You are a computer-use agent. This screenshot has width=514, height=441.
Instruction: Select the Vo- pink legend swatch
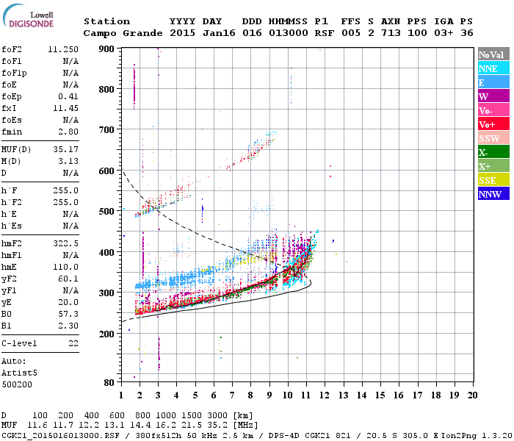[493, 110]
